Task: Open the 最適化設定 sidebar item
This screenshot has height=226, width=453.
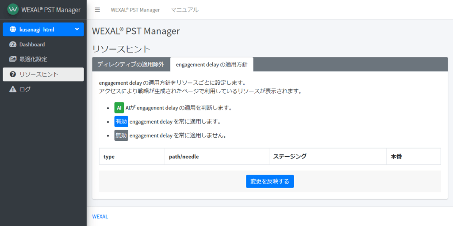Action: tap(43, 60)
